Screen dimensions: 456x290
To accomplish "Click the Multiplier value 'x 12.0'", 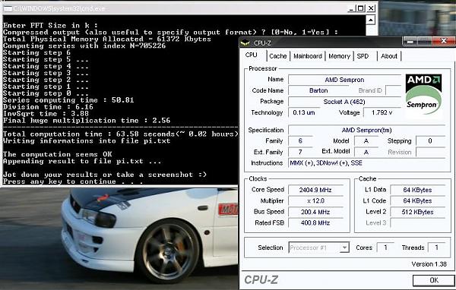I will click(315, 200).
